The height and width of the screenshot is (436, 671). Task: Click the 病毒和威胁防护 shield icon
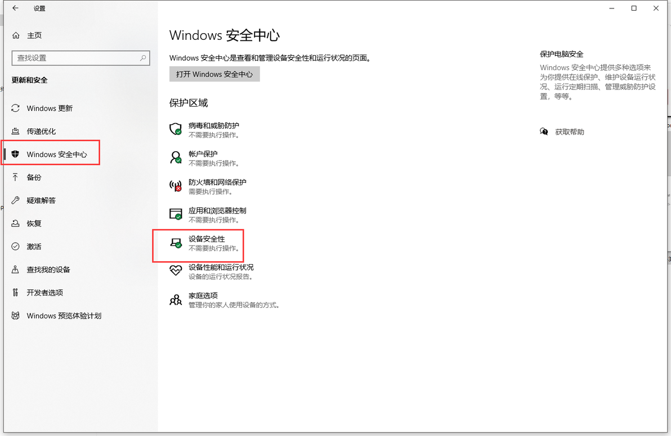coord(176,129)
